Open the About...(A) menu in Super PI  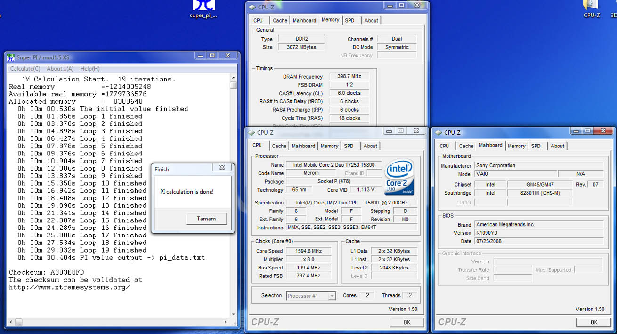coord(60,69)
